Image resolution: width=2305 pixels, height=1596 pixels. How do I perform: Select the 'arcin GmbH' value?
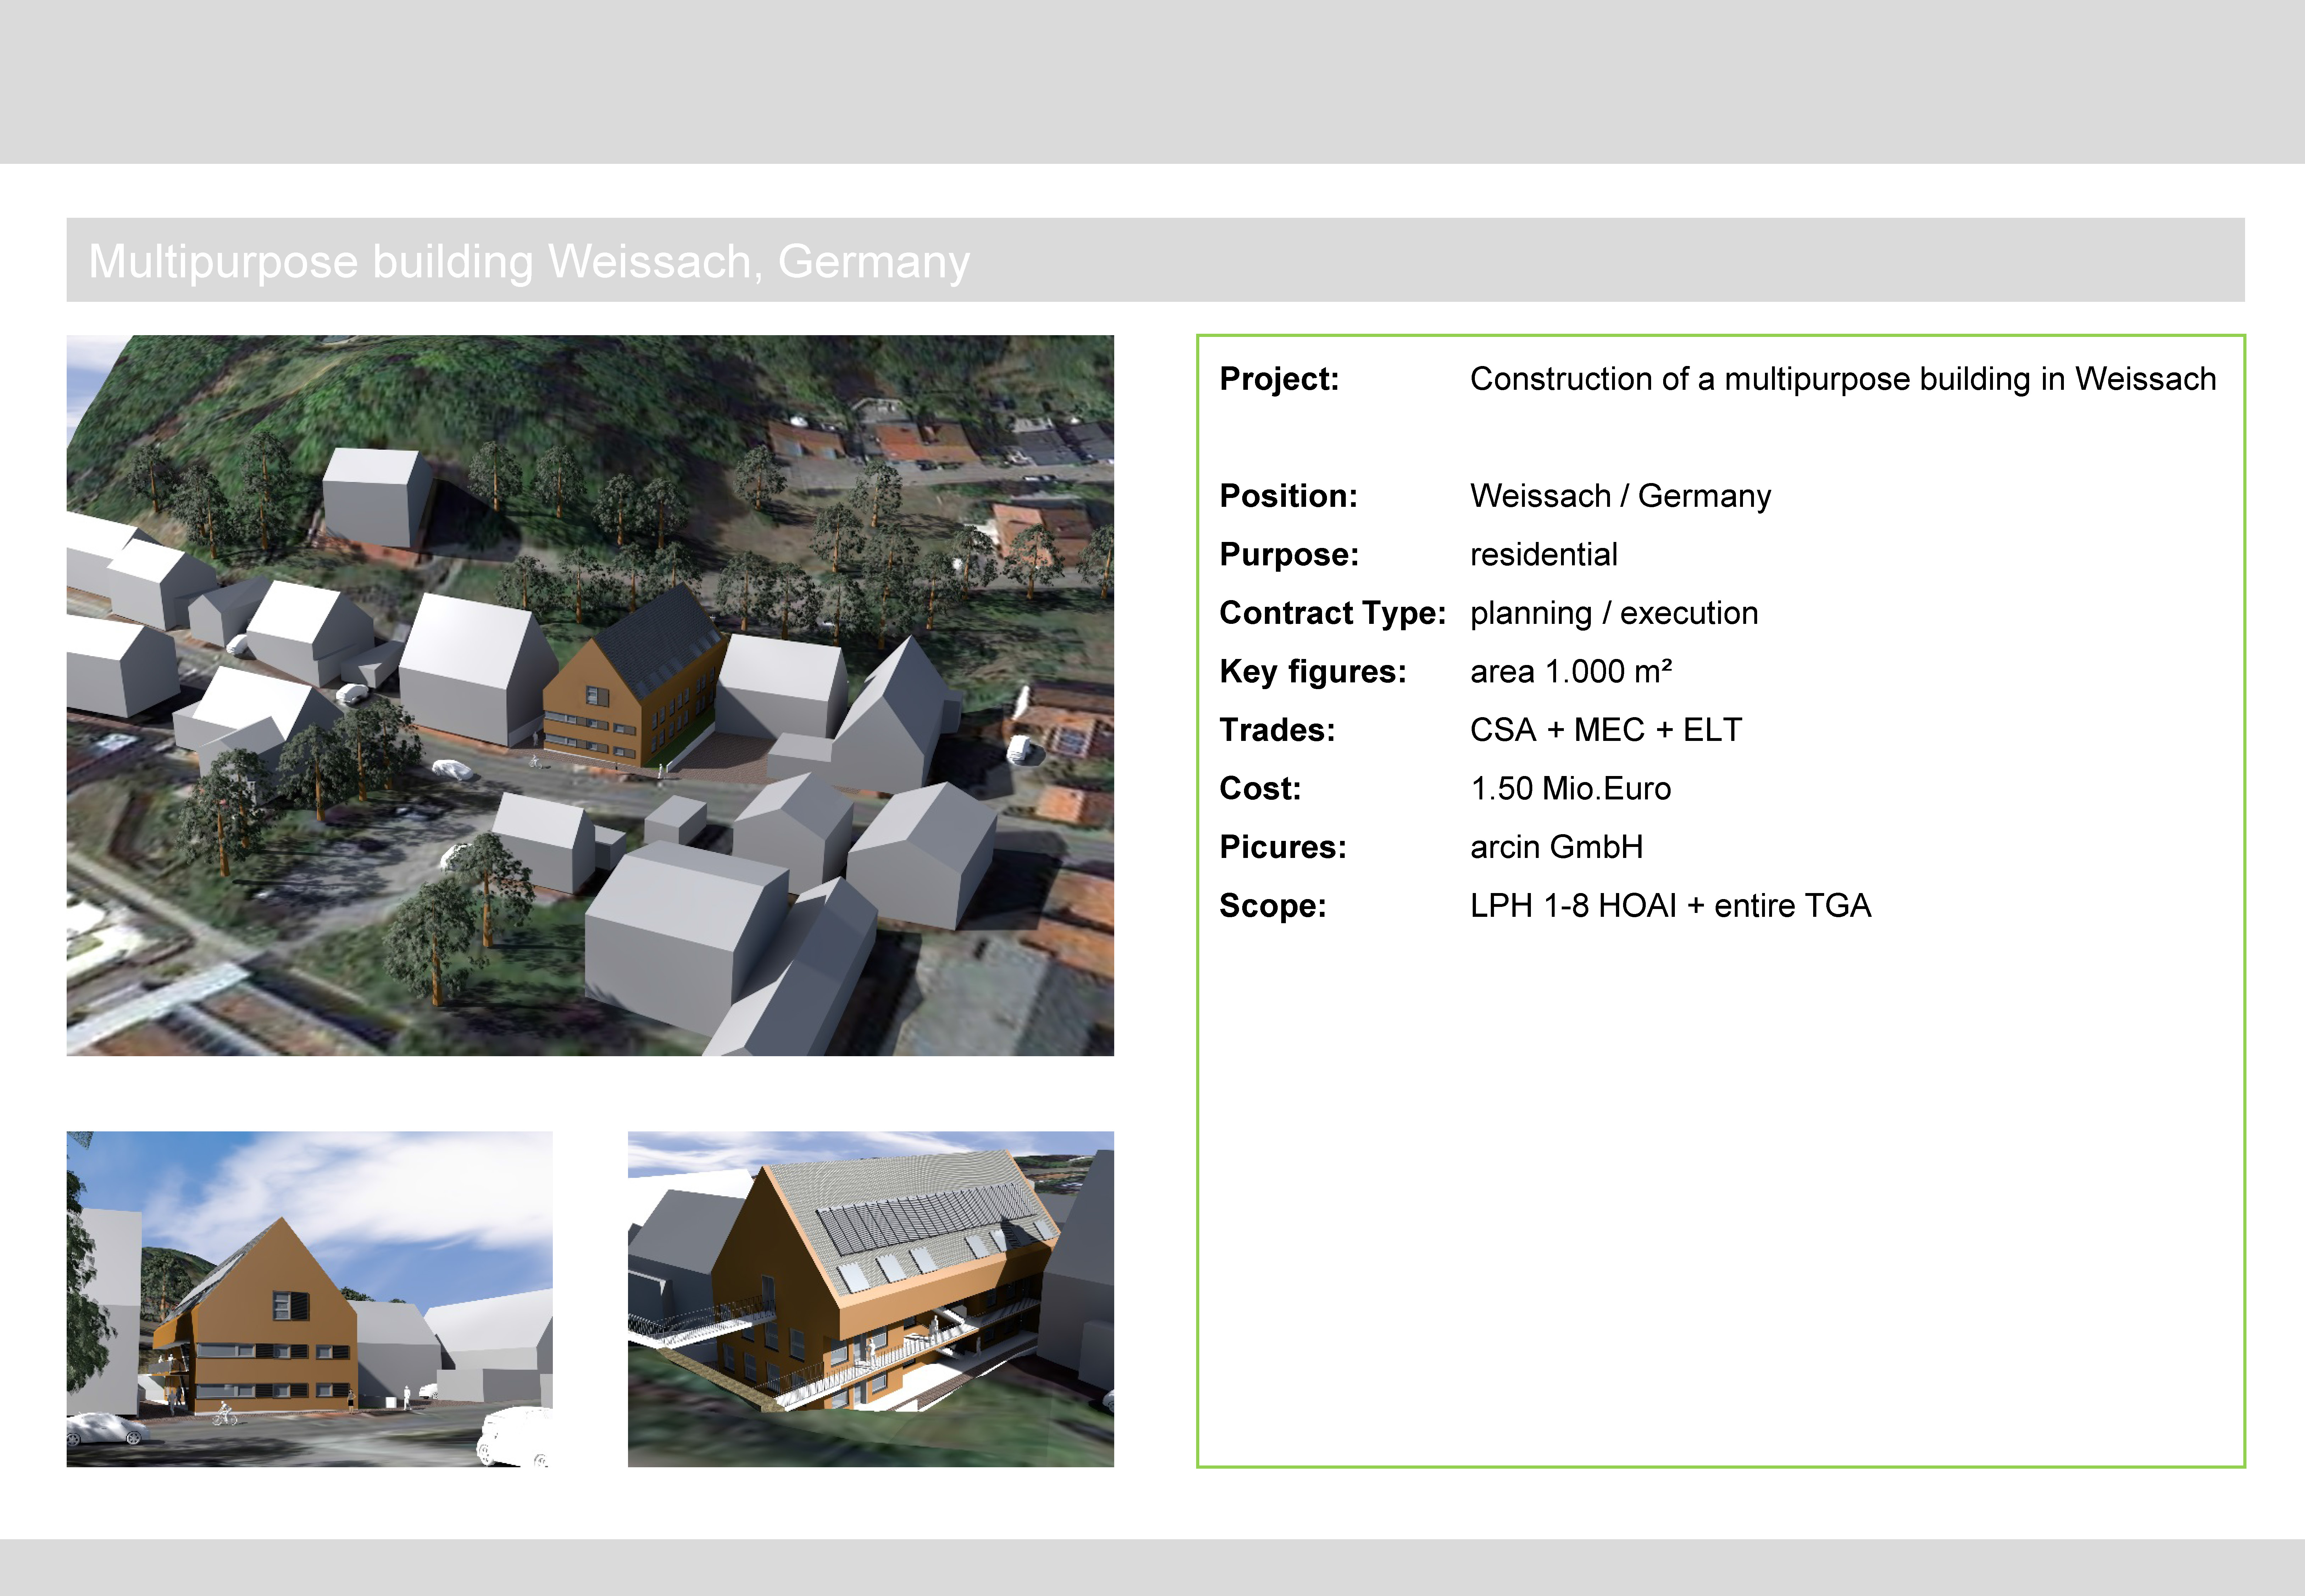1556,847
